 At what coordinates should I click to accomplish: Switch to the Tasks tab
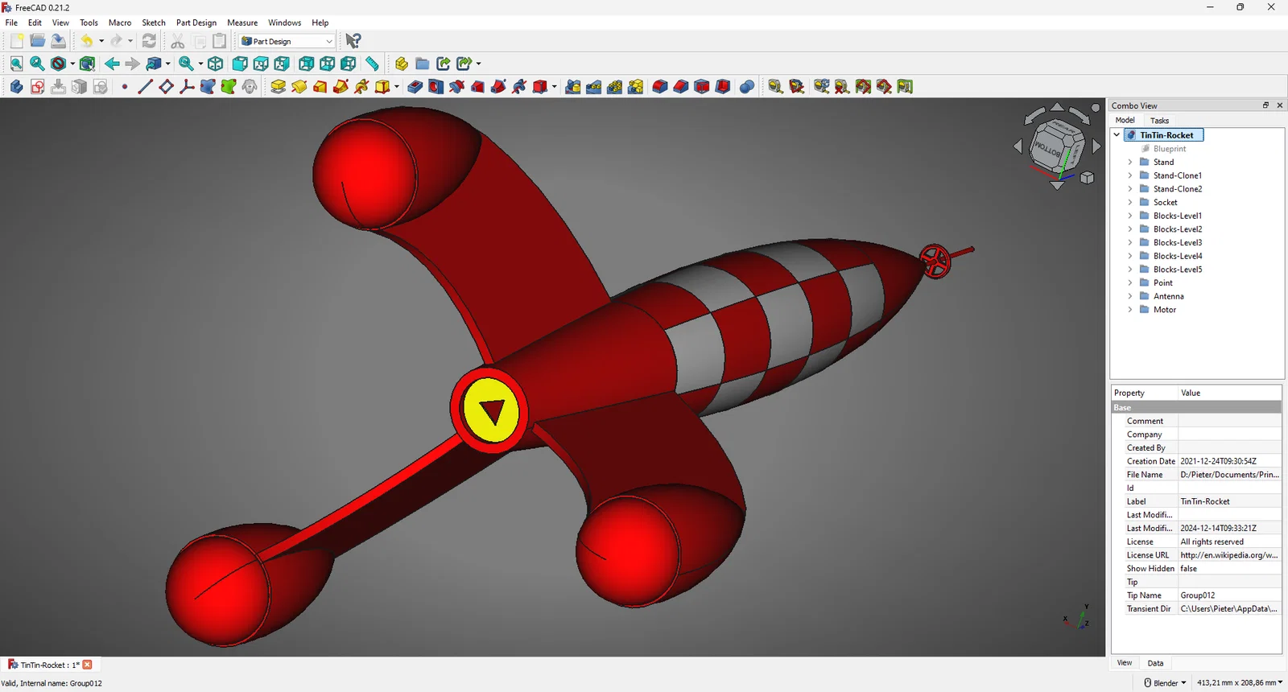[1159, 121]
